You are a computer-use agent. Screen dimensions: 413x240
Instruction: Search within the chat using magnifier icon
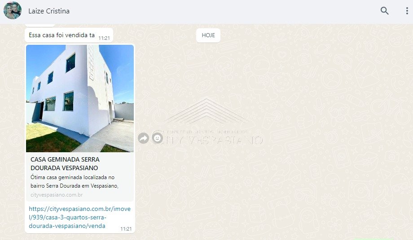385,11
